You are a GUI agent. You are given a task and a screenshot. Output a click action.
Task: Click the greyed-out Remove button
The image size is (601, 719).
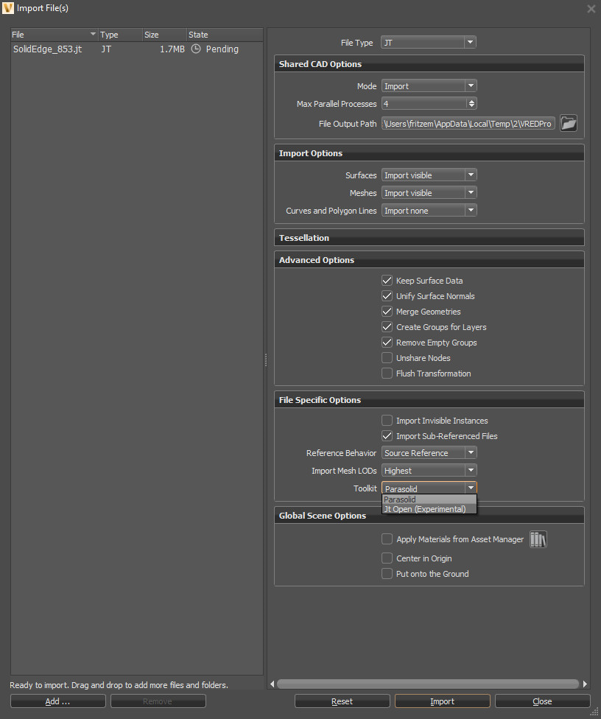(x=158, y=701)
